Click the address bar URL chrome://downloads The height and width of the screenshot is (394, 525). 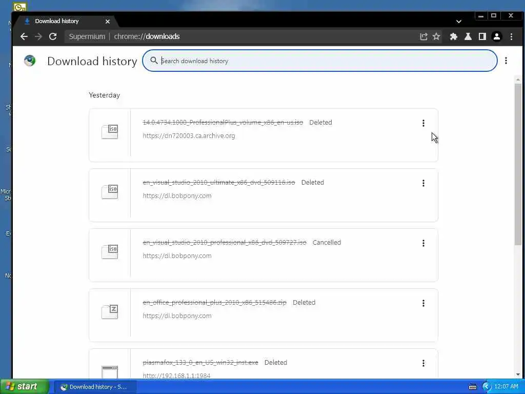coord(147,36)
